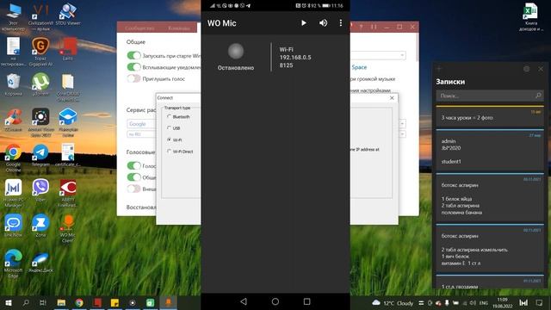The width and height of the screenshot is (551, 310).
Task: Tap the Android recent apps button
Action: [x=306, y=301]
